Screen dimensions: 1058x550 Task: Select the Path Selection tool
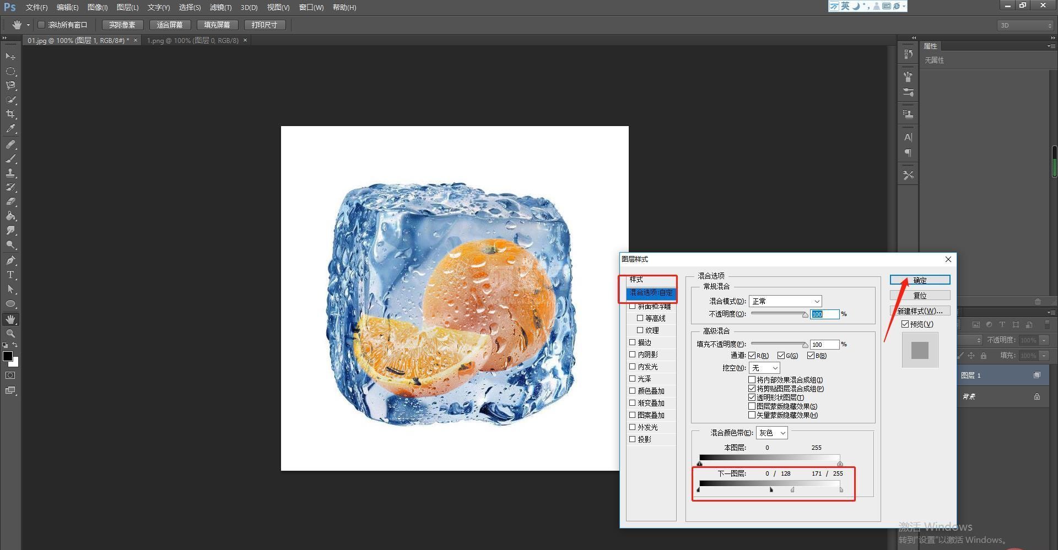click(x=10, y=289)
